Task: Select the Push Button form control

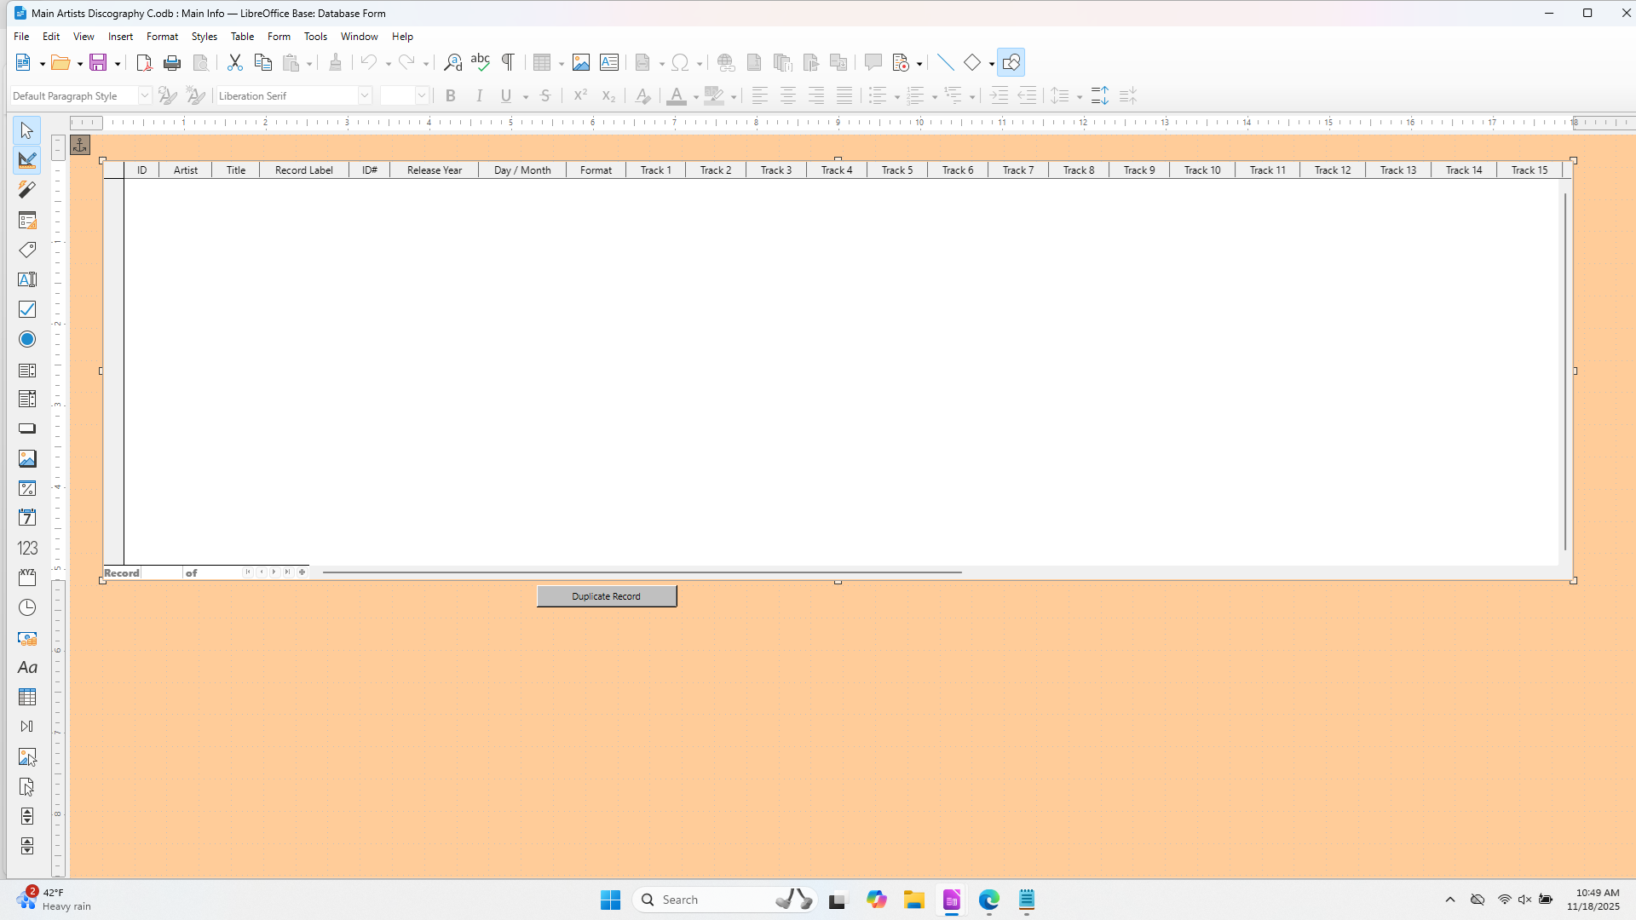Action: [x=27, y=428]
